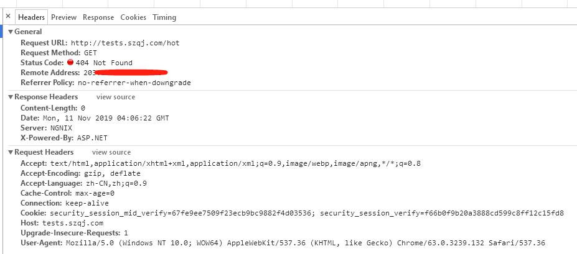The width and height of the screenshot is (577, 254).
Task: Click the 404 Not Found status text
Action: 104,63
